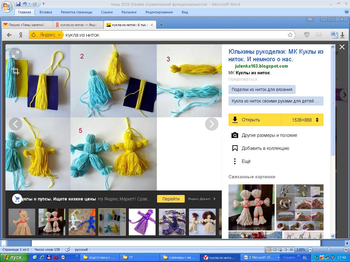The width and height of the screenshot is (350, 262).
Task: Switch to Print Layout view button
Action: point(269,250)
